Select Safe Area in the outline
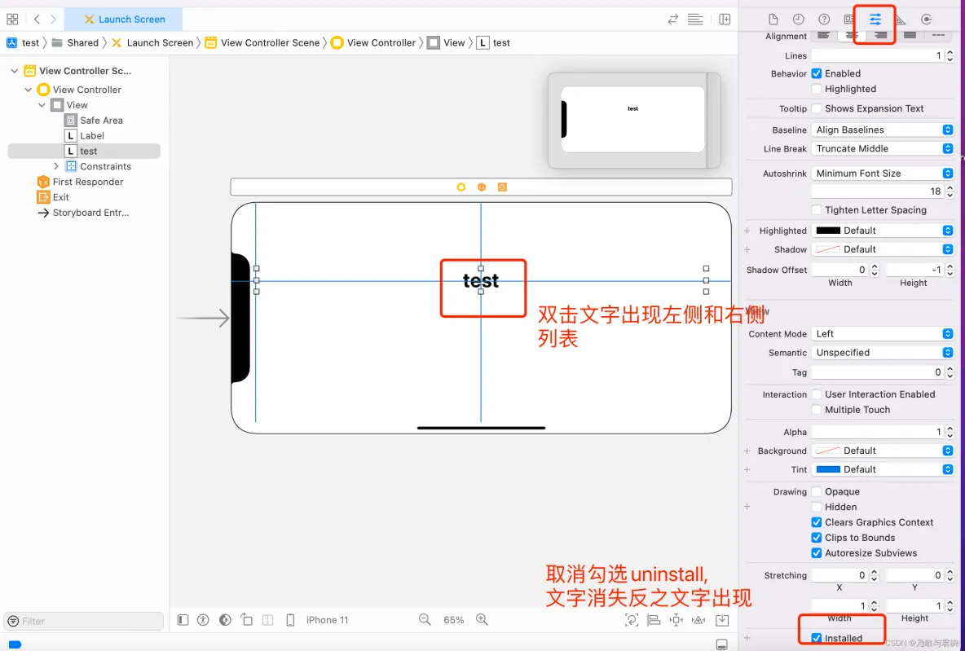Viewport: 965px width, 651px height. pyautogui.click(x=94, y=120)
